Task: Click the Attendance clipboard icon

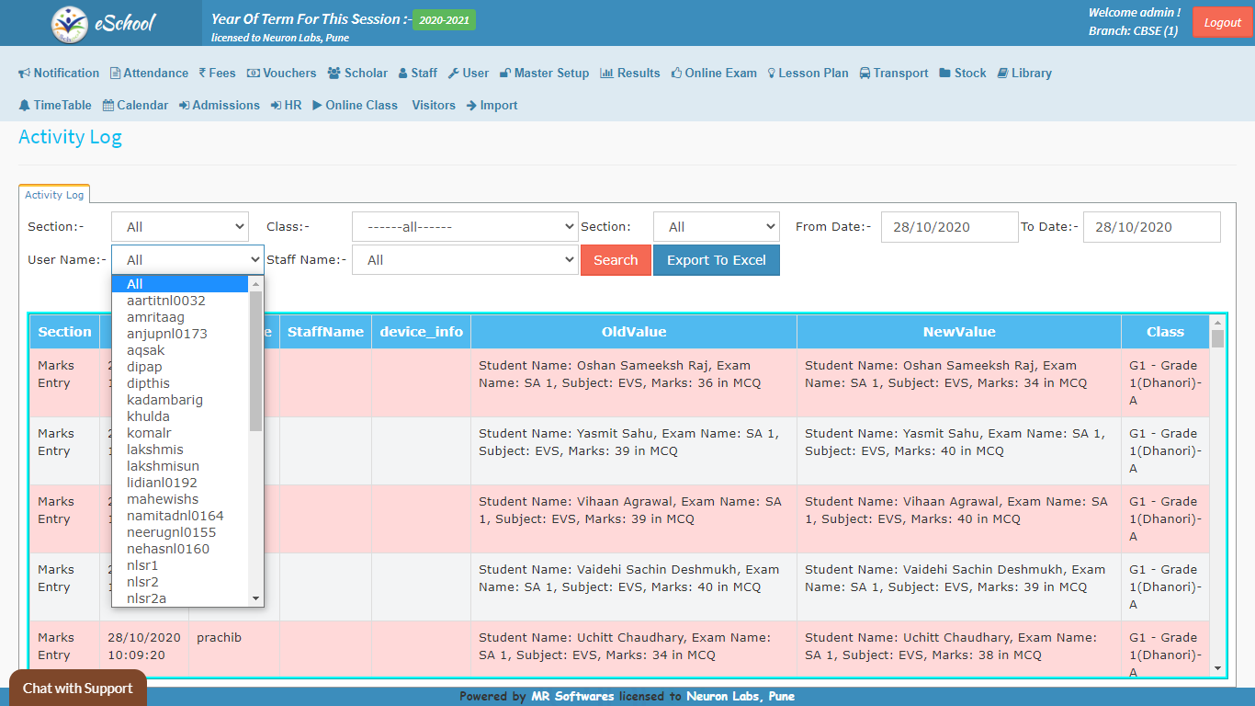Action: [115, 74]
